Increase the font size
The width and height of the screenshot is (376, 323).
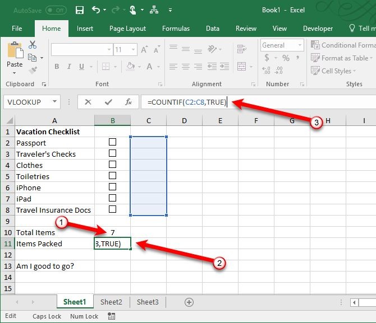click(144, 49)
